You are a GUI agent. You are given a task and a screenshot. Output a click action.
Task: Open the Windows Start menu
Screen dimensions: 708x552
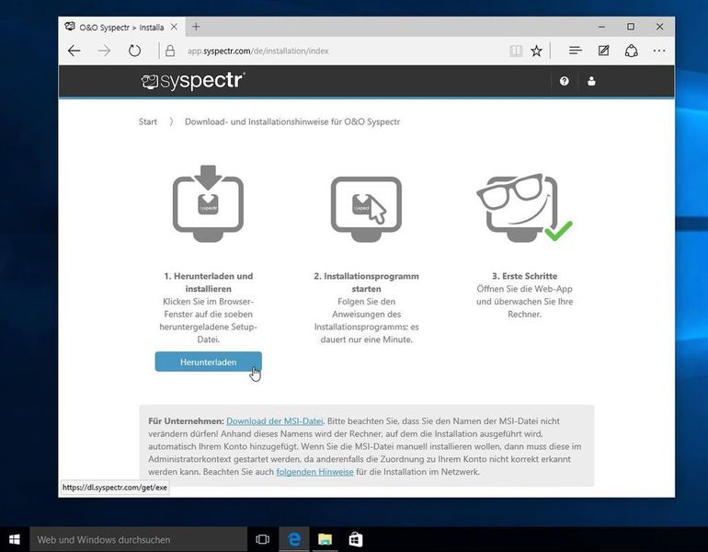15,539
